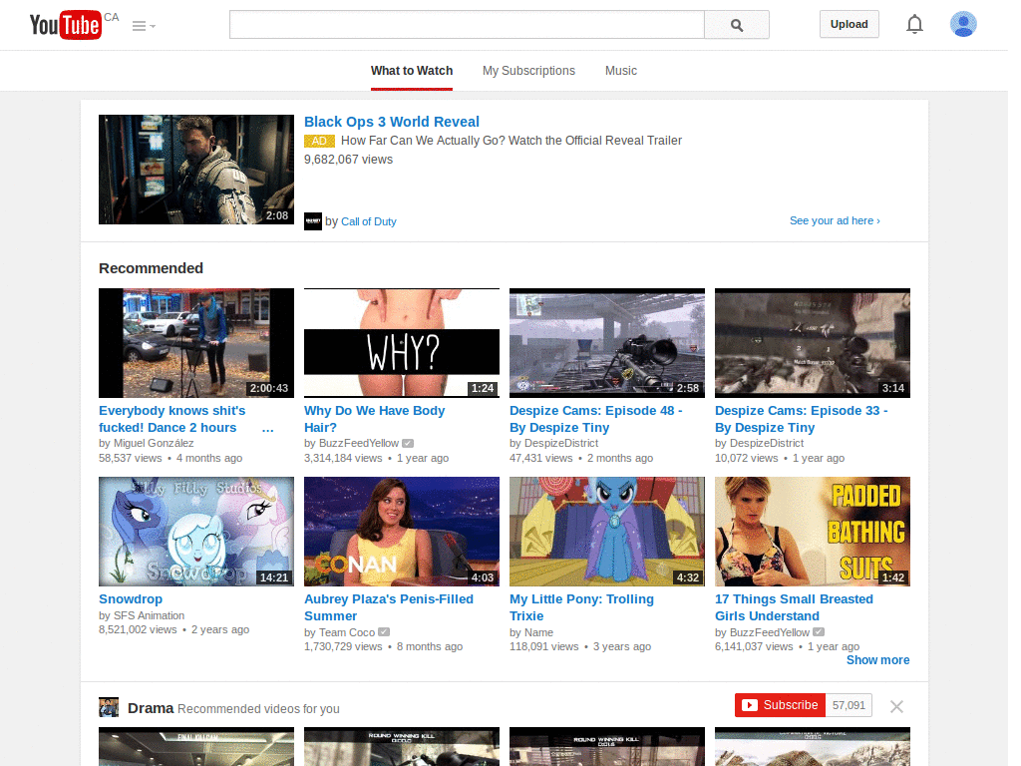The image size is (1021, 766).
Task: Open the Conan Aubrey Plaza thumbnail
Action: (x=402, y=532)
